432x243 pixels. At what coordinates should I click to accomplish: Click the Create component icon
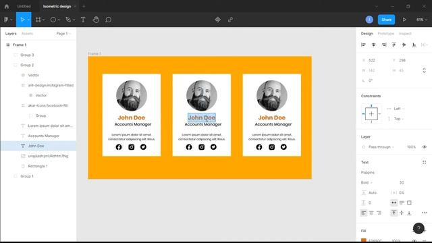coord(217,20)
